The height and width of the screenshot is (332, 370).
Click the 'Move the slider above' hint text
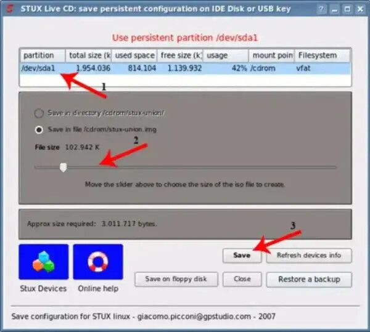click(x=185, y=184)
